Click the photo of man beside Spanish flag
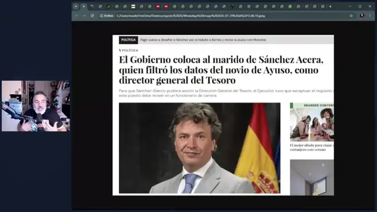Viewport: 377px width, 212px height. (200, 148)
